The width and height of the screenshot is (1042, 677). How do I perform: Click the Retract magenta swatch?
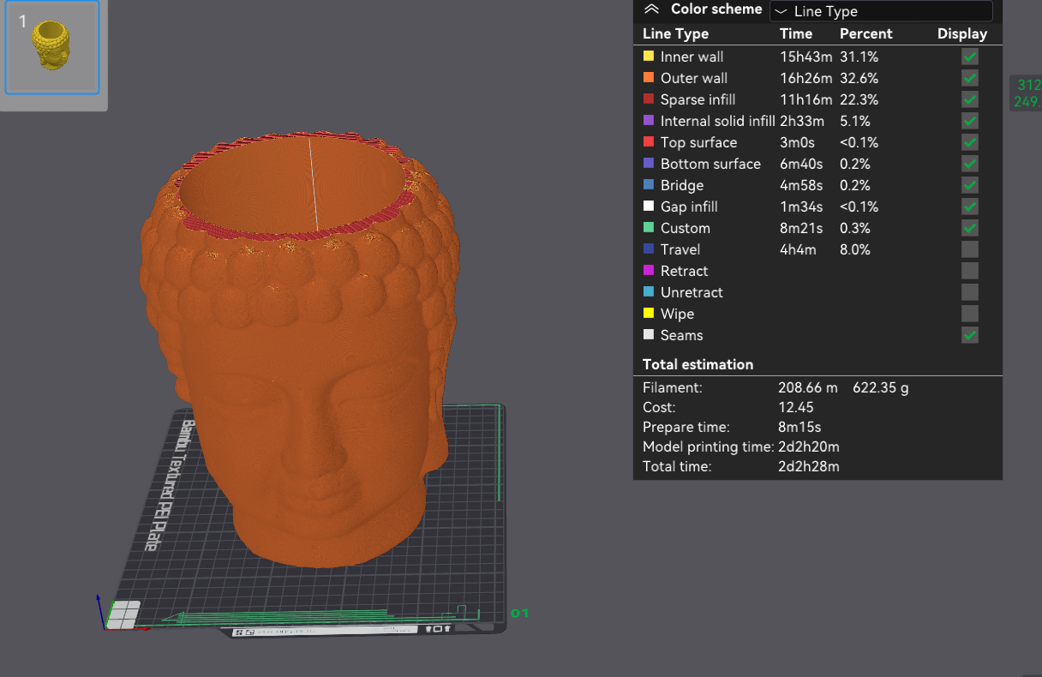[649, 270]
